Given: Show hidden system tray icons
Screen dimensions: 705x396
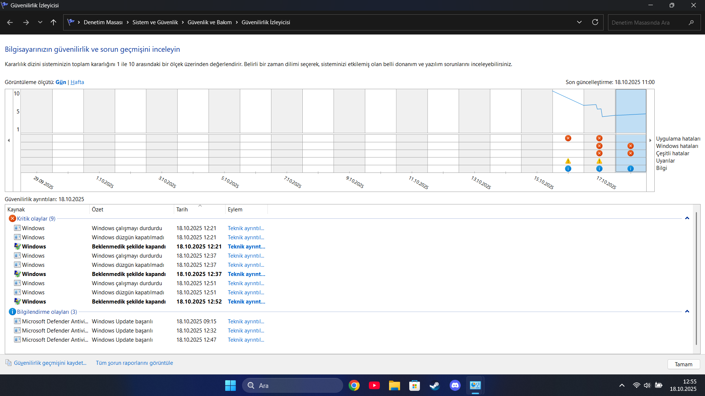Looking at the screenshot, I should [622, 385].
